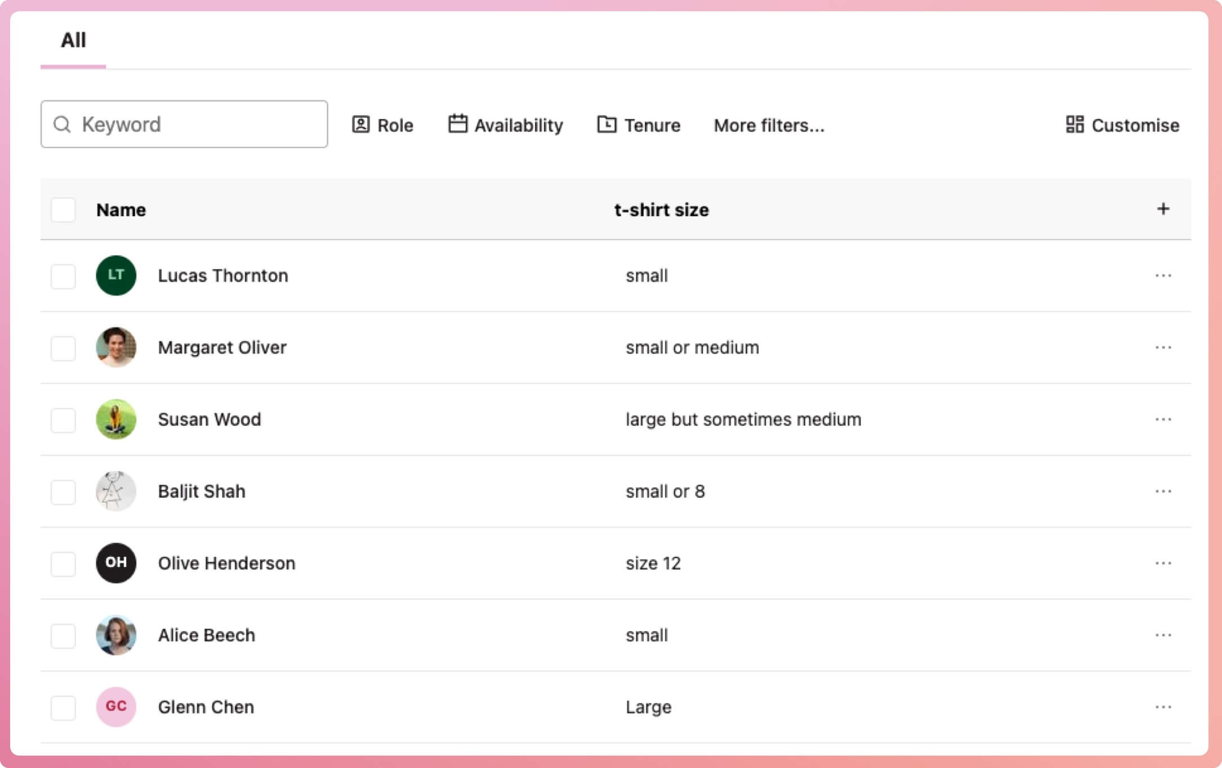Open three-dot menu for Baljit Shah
This screenshot has height=768, width=1222.
tap(1163, 491)
